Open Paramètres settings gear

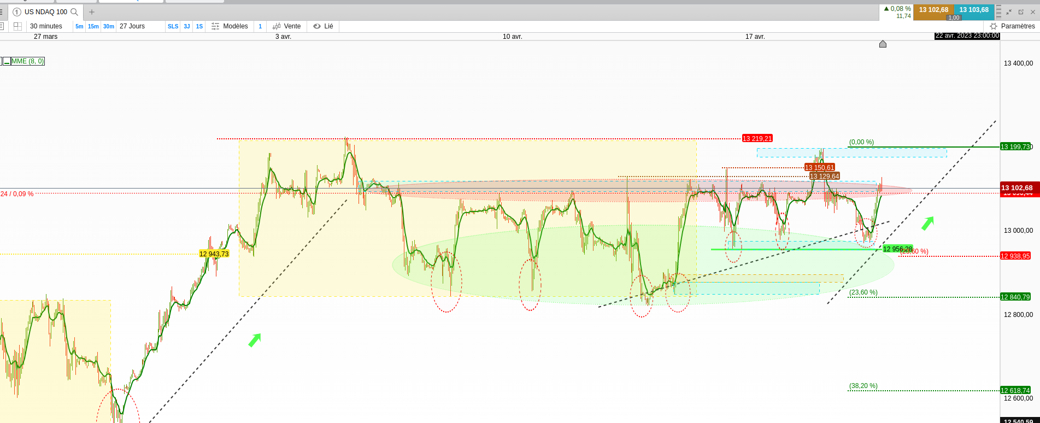994,26
